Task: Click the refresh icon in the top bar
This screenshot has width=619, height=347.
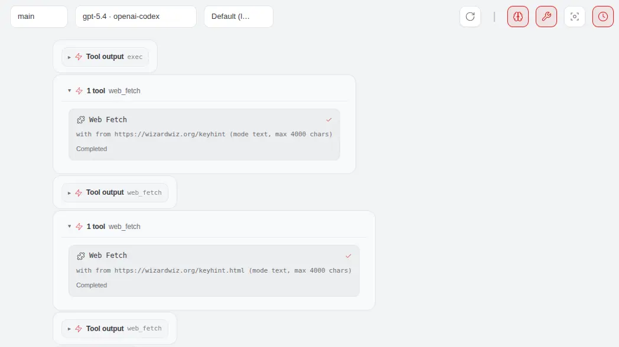Action: click(470, 17)
